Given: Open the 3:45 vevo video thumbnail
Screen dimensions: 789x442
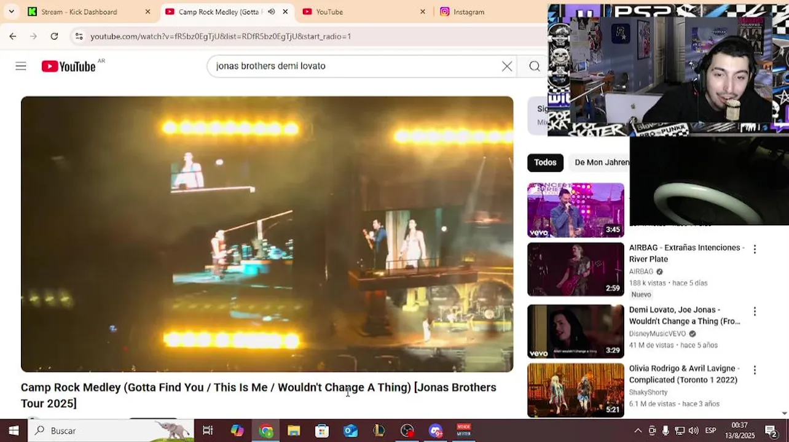Looking at the screenshot, I should tap(576, 210).
